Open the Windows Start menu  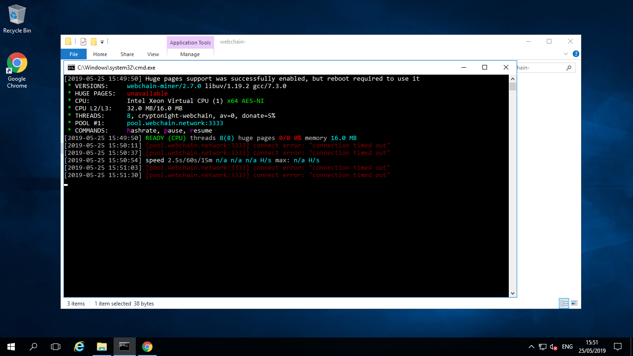tap(11, 347)
